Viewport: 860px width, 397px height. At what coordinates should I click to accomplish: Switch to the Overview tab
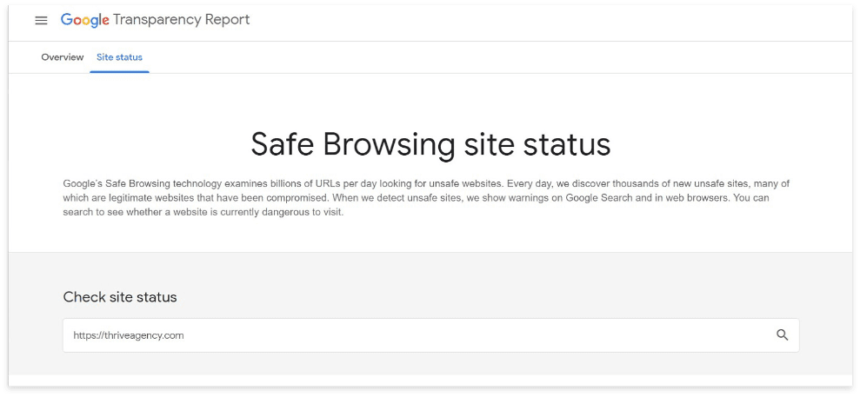tap(63, 57)
